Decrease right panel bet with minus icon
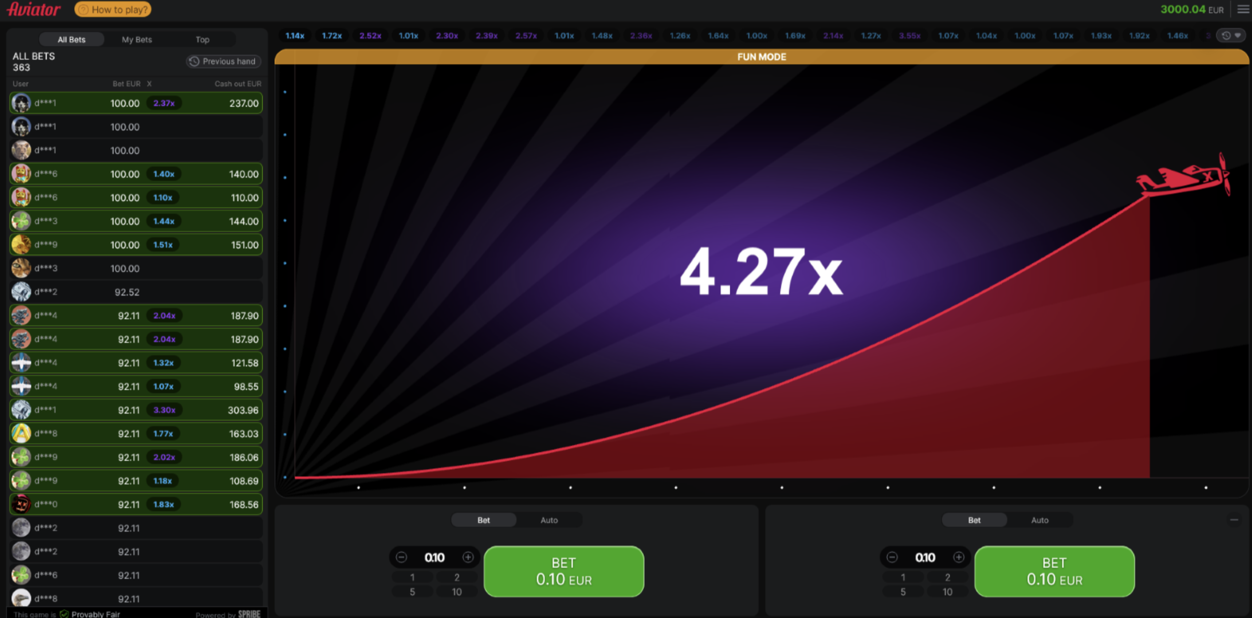This screenshot has height=618, width=1252. [x=892, y=557]
